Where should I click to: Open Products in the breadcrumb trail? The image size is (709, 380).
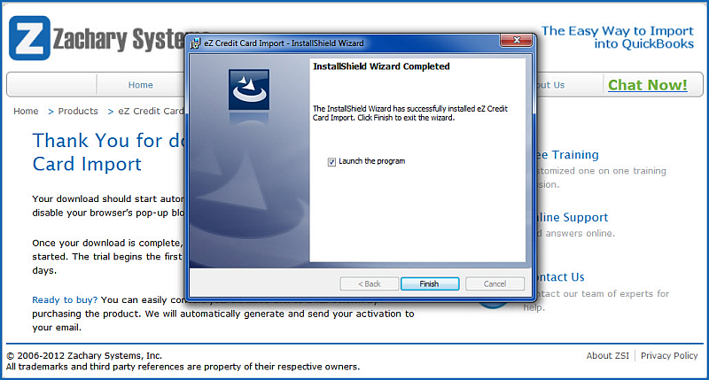pyautogui.click(x=78, y=111)
